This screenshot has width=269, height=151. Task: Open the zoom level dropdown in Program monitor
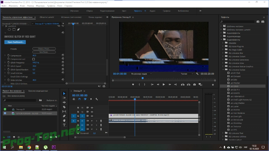(x=141, y=74)
